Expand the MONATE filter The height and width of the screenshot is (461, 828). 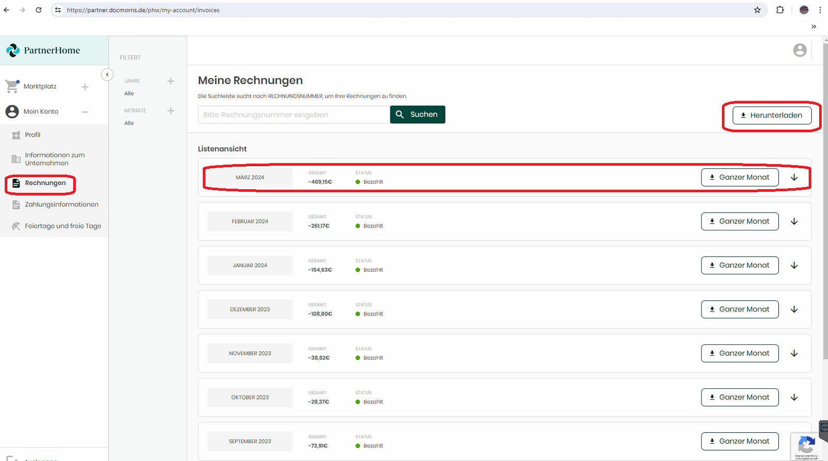pyautogui.click(x=170, y=111)
